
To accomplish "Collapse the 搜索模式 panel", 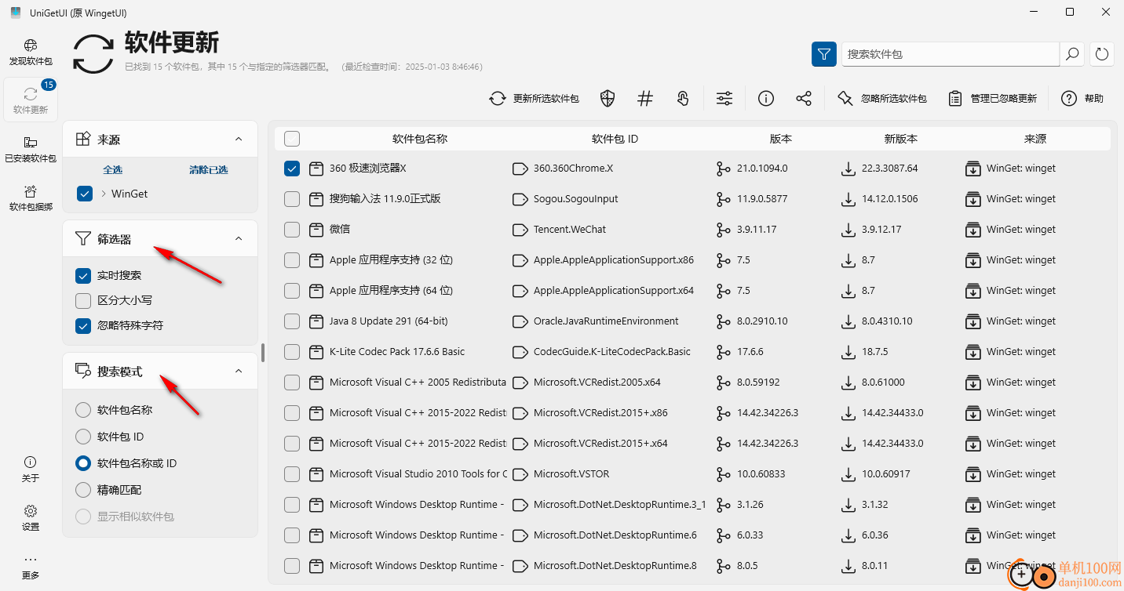I will [239, 372].
